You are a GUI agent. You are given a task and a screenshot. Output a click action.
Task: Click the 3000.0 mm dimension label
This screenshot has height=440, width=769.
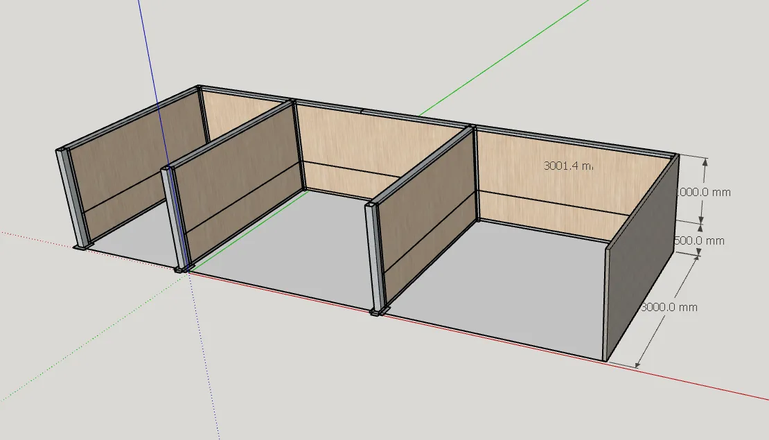click(669, 307)
